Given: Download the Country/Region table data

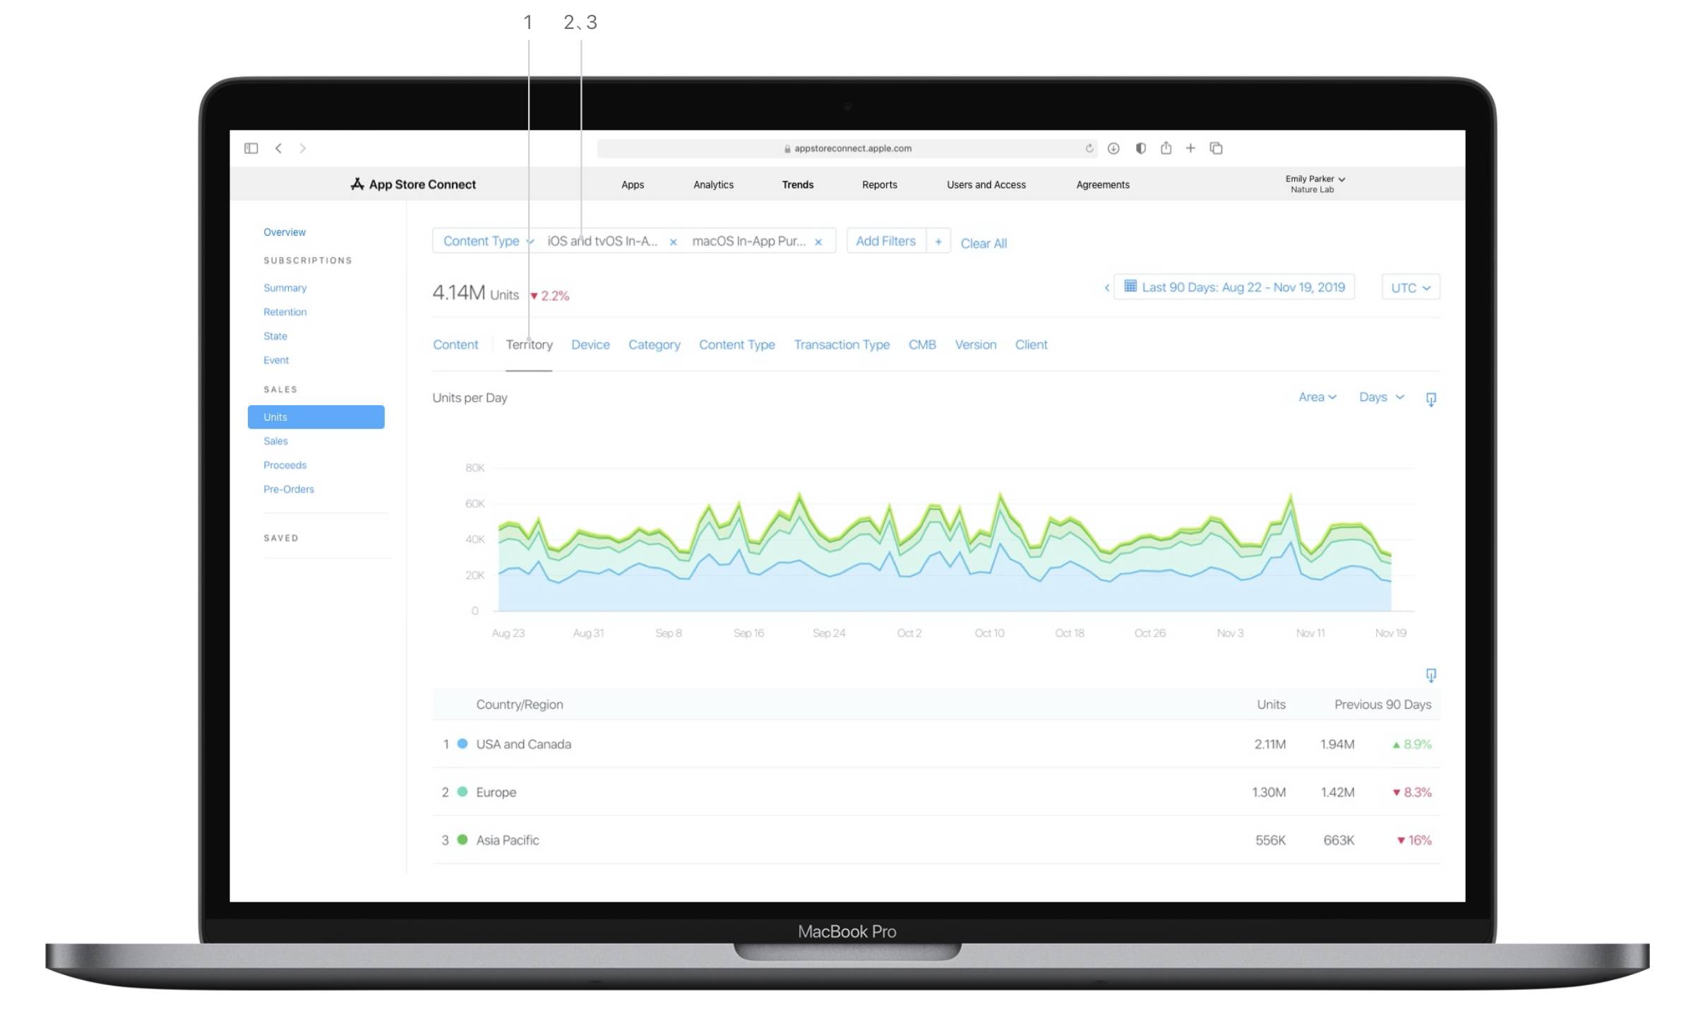Looking at the screenshot, I should tap(1430, 675).
